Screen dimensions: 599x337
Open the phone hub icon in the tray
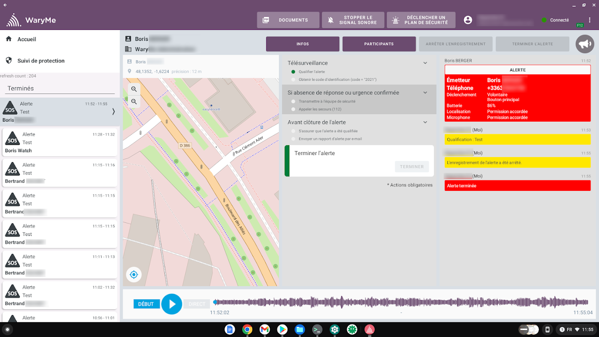click(548, 329)
